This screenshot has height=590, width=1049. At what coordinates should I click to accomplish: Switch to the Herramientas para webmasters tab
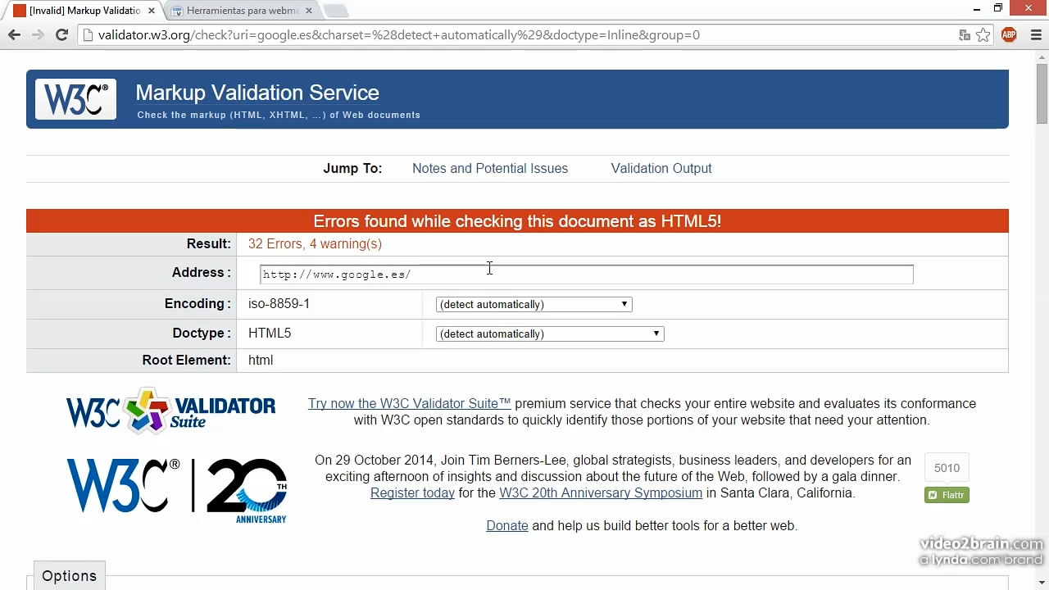click(x=243, y=11)
